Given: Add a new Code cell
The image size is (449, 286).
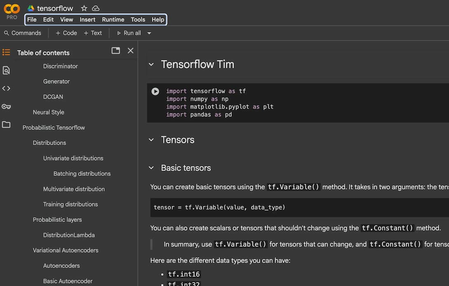Looking at the screenshot, I should [66, 33].
